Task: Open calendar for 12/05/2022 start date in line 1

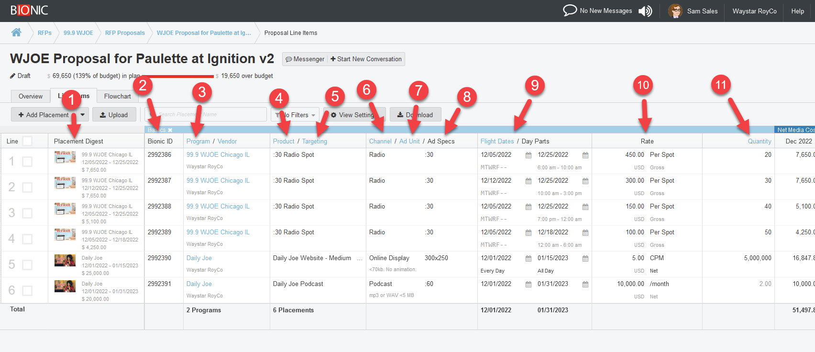Action: (529, 155)
